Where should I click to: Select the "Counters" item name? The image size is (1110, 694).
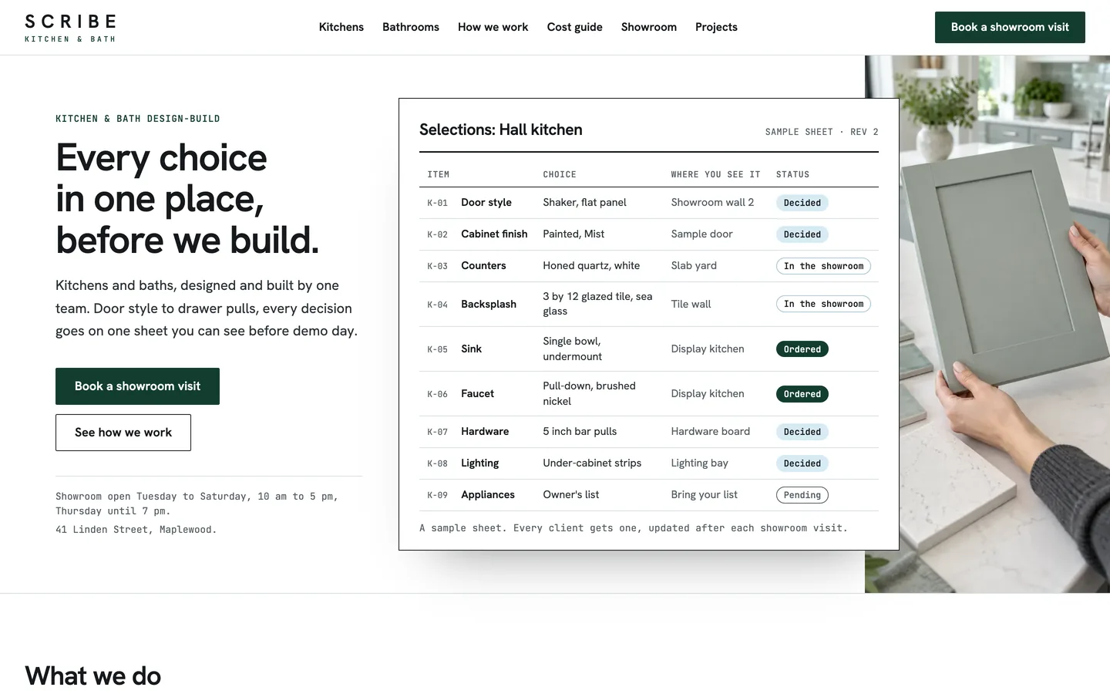[x=483, y=265]
